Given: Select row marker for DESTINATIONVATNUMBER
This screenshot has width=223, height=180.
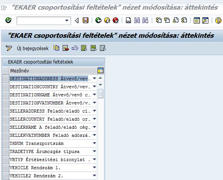Looking at the screenshot, I should [6, 103].
